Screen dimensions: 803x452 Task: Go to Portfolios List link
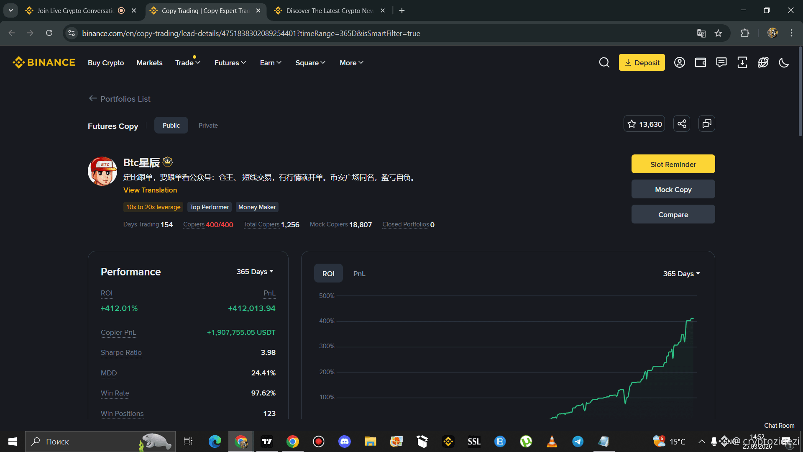click(x=125, y=99)
